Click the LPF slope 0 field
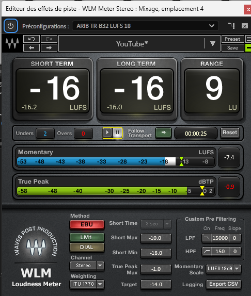This screenshot has height=296, width=251. (235, 238)
